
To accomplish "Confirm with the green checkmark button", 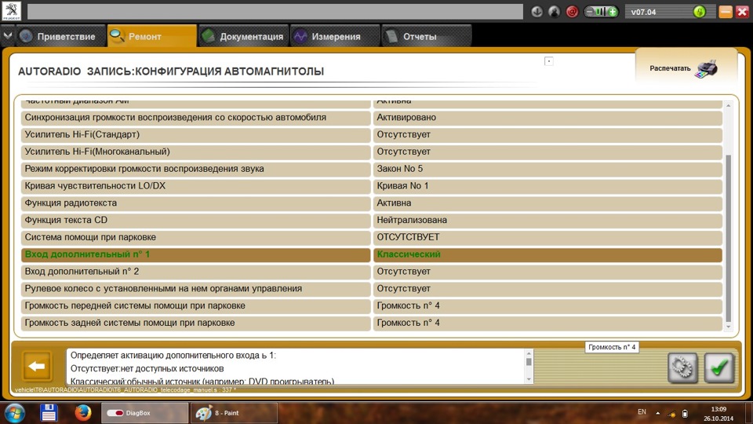I will pyautogui.click(x=719, y=367).
